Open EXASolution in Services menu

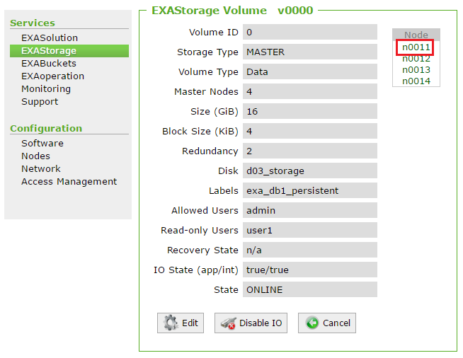point(50,38)
